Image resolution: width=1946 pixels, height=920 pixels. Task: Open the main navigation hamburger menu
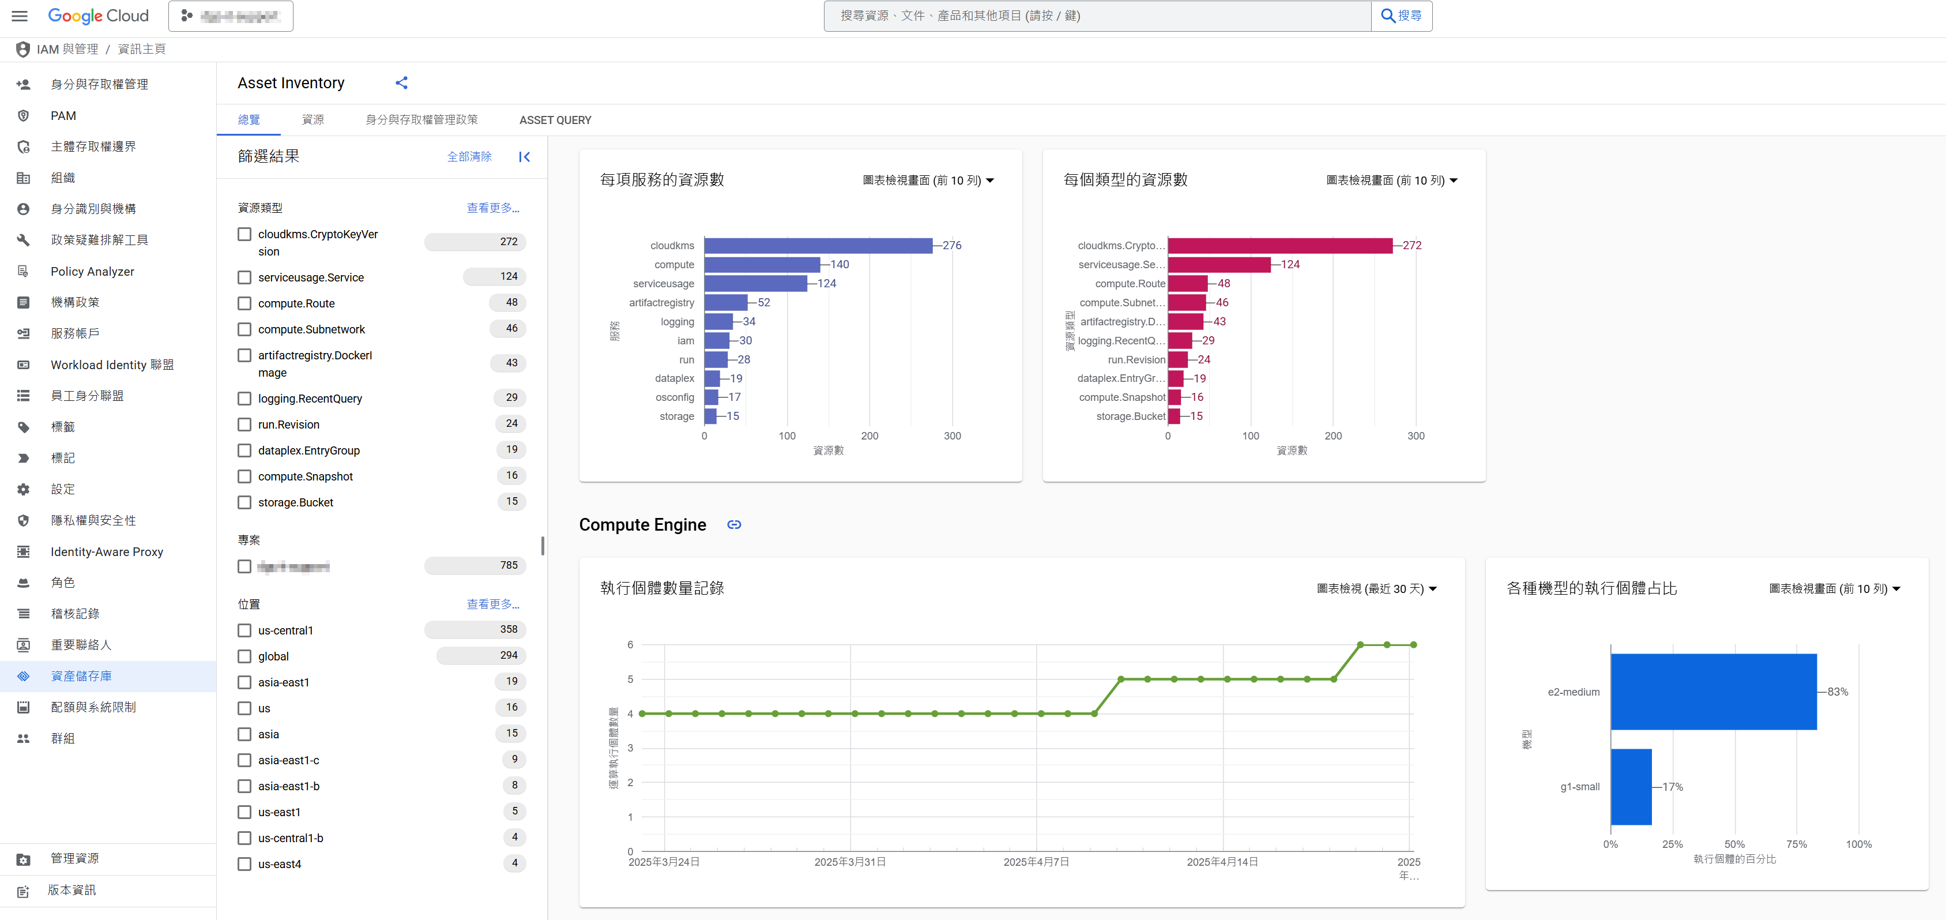point(20,16)
